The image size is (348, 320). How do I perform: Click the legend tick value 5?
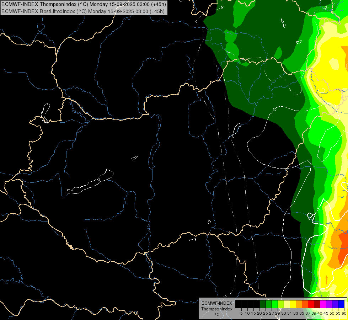(x=241, y=313)
